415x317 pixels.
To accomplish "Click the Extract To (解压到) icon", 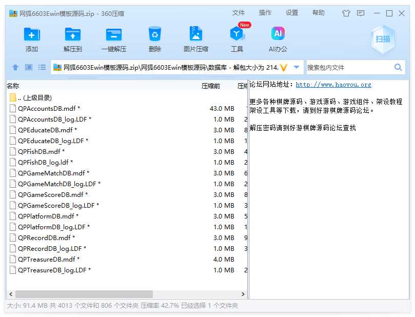I will click(x=73, y=34).
